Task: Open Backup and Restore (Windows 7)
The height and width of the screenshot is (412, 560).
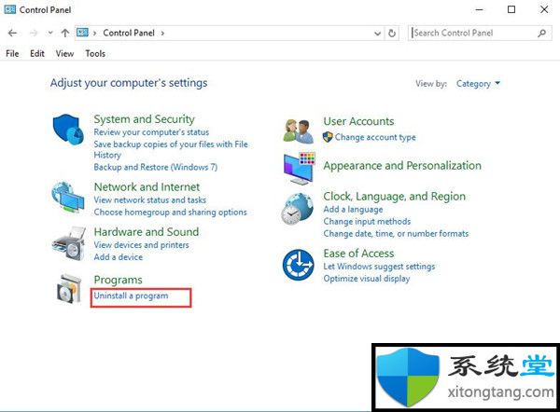Action: click(155, 167)
